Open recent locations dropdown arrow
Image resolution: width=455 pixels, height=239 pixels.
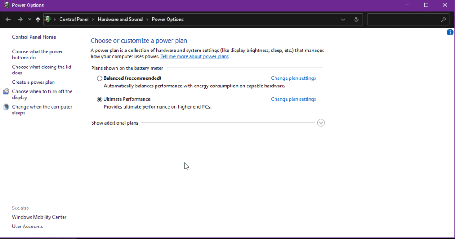[29, 20]
